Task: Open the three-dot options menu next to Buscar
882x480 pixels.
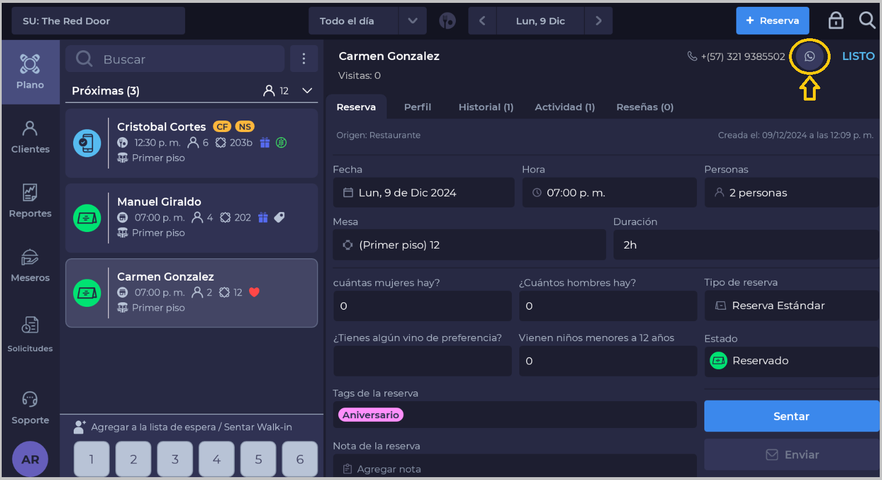Action: pos(304,59)
